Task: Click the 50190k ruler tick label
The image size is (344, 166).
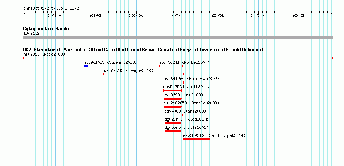Action: point(95,15)
